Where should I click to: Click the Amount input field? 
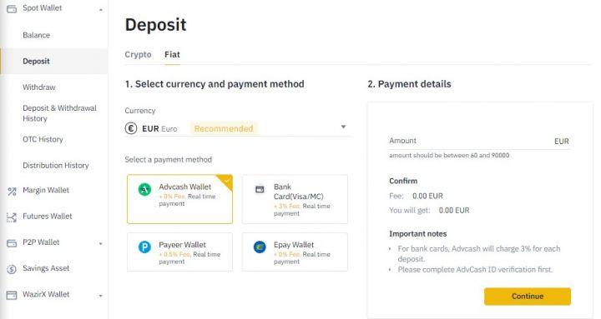pos(479,141)
